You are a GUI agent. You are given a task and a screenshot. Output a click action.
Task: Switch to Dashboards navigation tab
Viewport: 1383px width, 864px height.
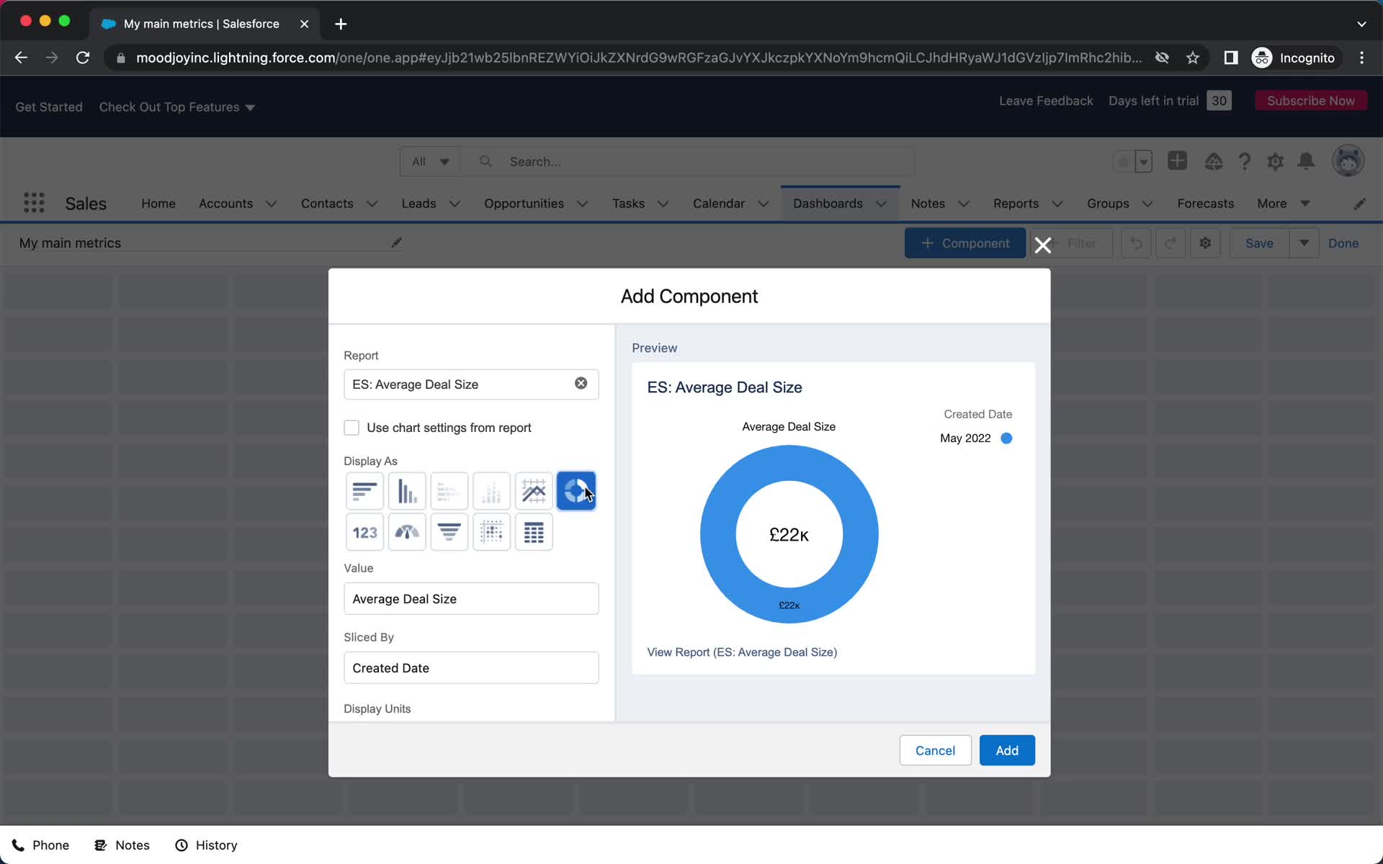tap(828, 203)
